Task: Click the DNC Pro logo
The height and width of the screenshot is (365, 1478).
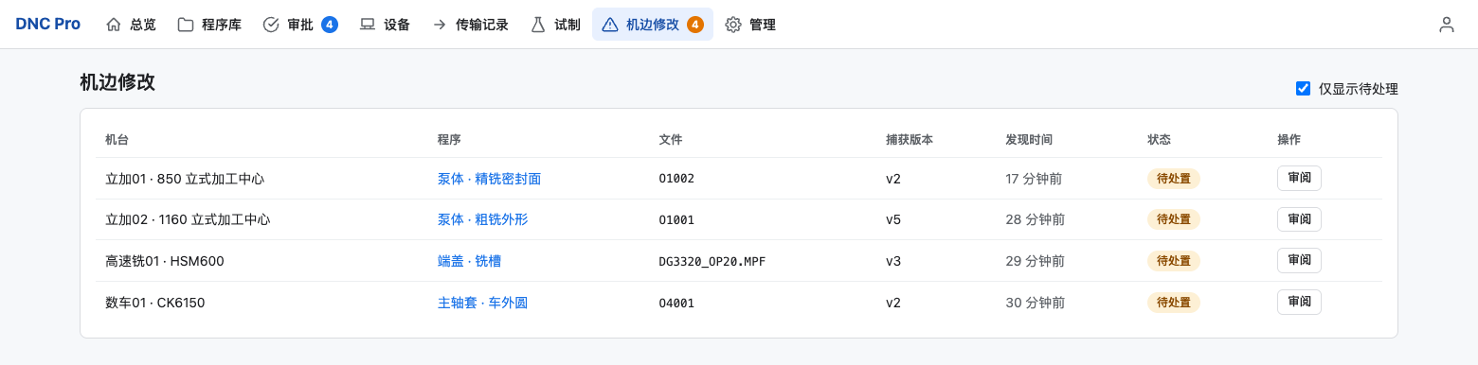Action: click(x=48, y=25)
